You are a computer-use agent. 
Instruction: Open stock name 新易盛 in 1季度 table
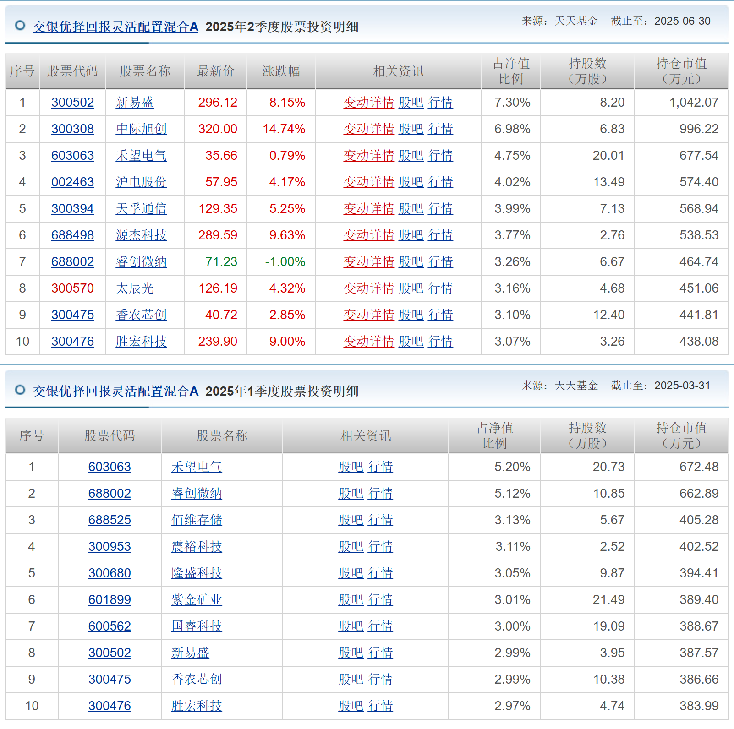[190, 653]
